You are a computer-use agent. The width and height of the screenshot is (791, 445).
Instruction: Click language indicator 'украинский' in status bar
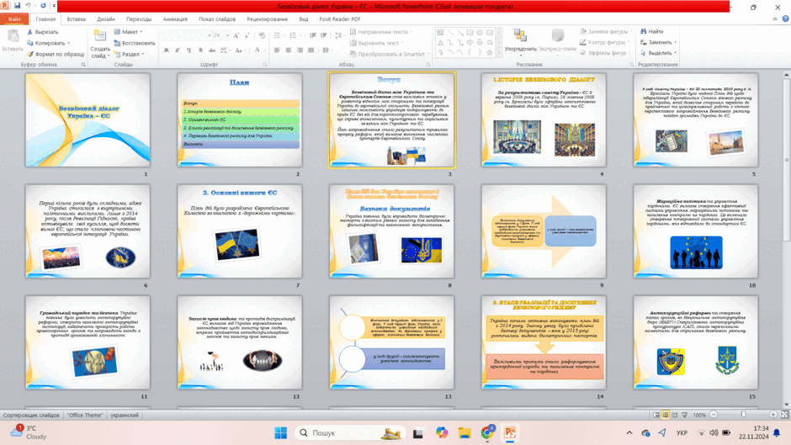pos(124,415)
